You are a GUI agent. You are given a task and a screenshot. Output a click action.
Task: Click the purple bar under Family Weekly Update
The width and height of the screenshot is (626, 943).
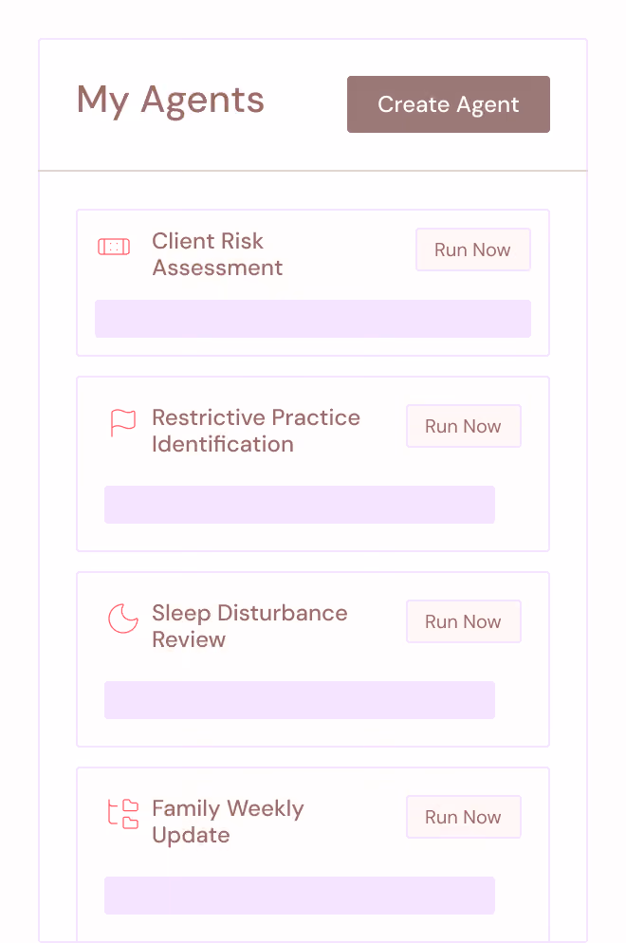pyautogui.click(x=300, y=896)
